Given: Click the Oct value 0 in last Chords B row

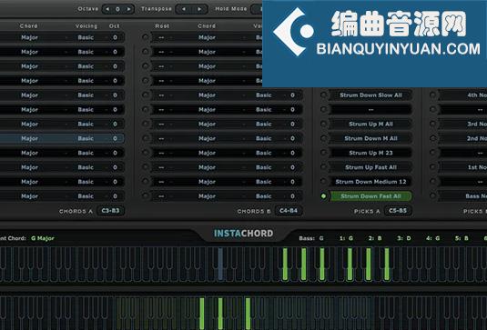Looking at the screenshot, I should (x=292, y=196).
